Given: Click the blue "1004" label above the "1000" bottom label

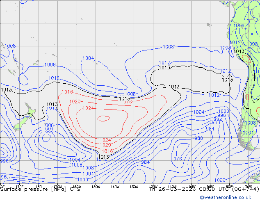Looking at the screenshot, I should (88, 174).
